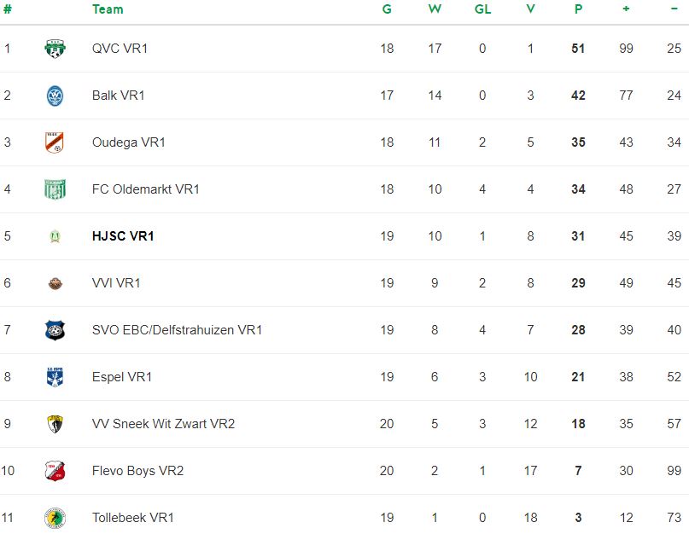This screenshot has height=534, width=689.
Task: Open the QVC VR1 team link
Action: (x=120, y=49)
